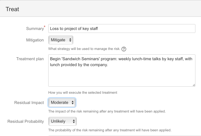Click the Treatment plan label
Viewport: 201px width, 136px height.
[30, 59]
